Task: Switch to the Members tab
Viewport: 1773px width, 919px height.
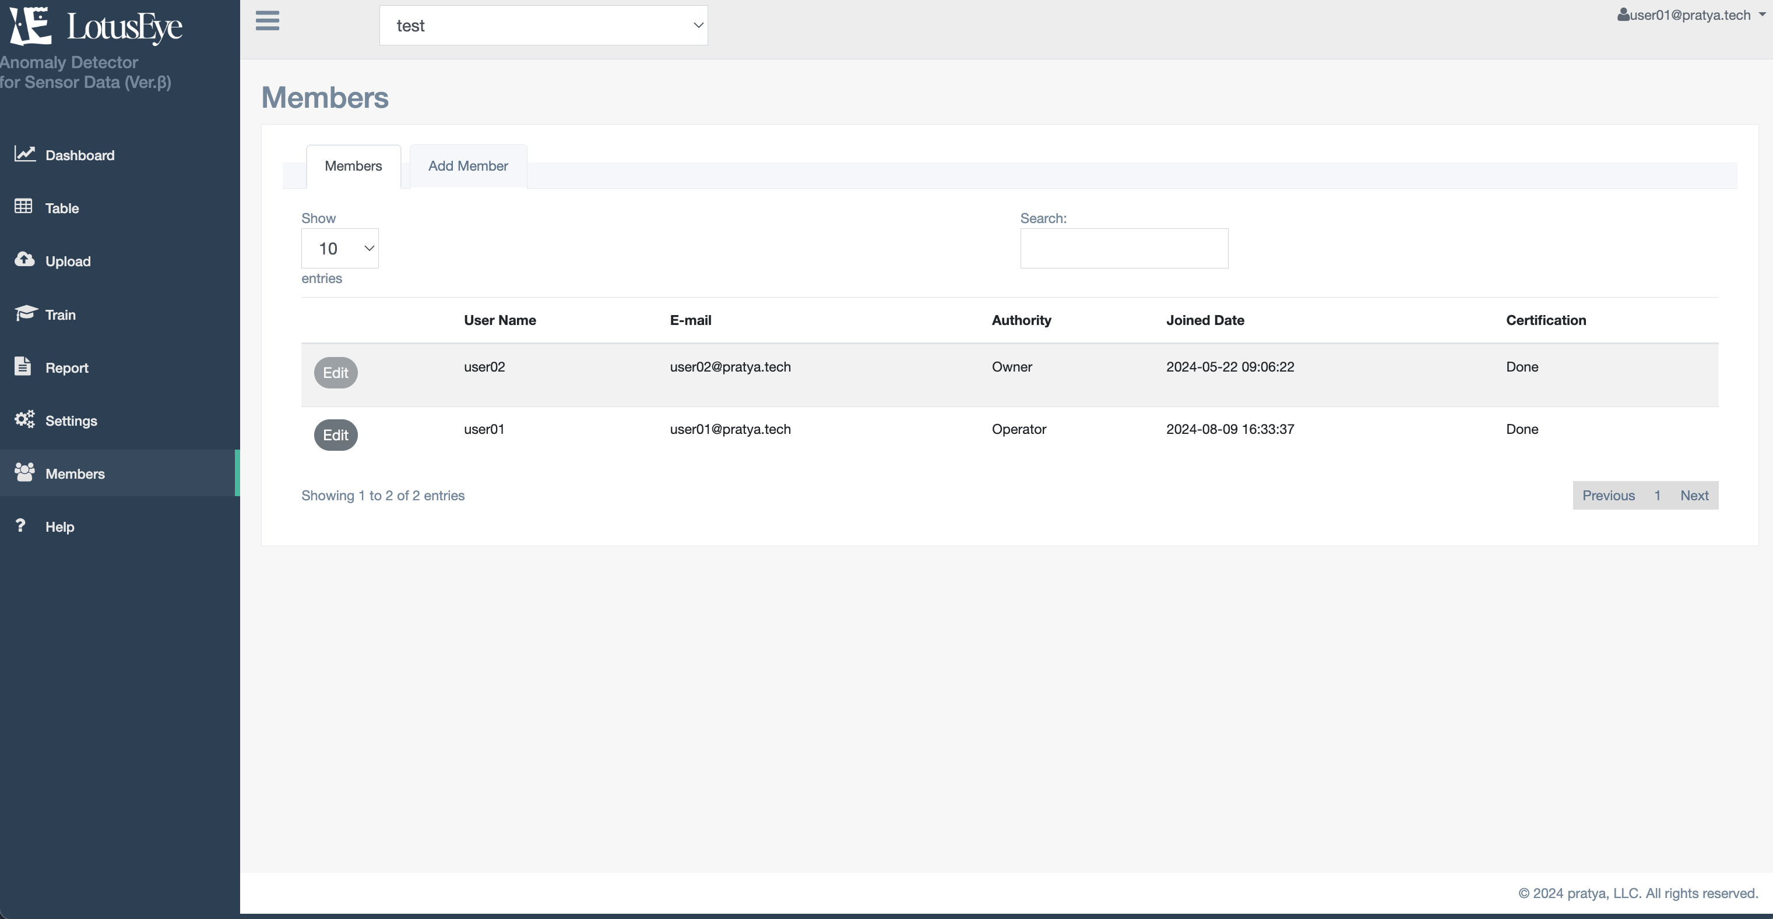Action: [353, 165]
